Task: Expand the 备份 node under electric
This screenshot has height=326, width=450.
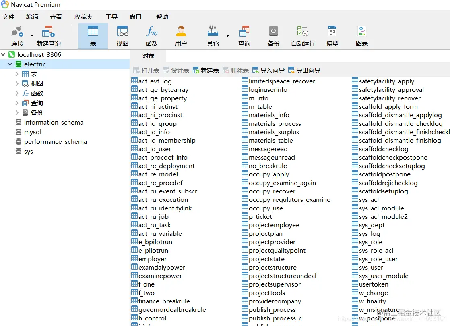Action: click(x=17, y=112)
